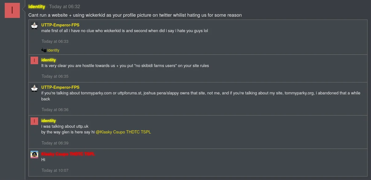This screenshot has height=180, width=371.
Task: Click UTTP-Emperor-FPS avatar beside tommyparky.com comment
Action: (x=34, y=88)
